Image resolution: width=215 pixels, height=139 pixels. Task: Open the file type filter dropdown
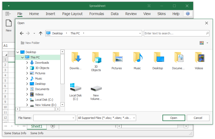click(134, 118)
